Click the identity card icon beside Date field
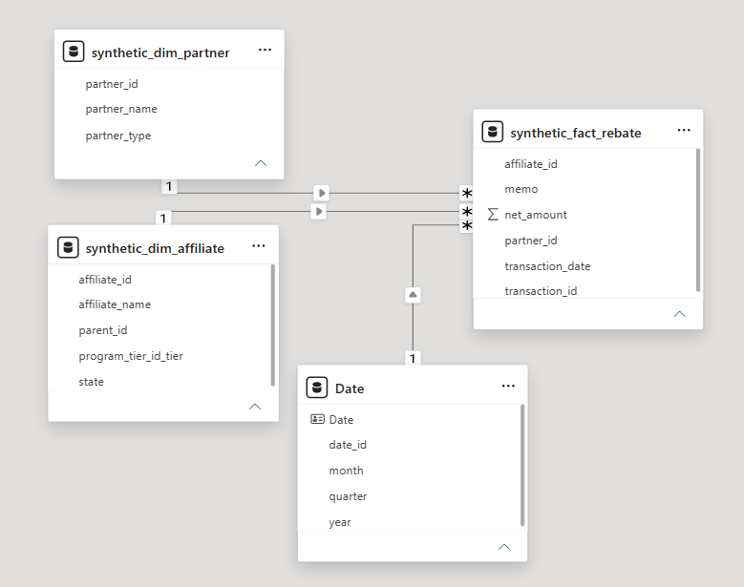The image size is (744, 587). click(x=317, y=419)
